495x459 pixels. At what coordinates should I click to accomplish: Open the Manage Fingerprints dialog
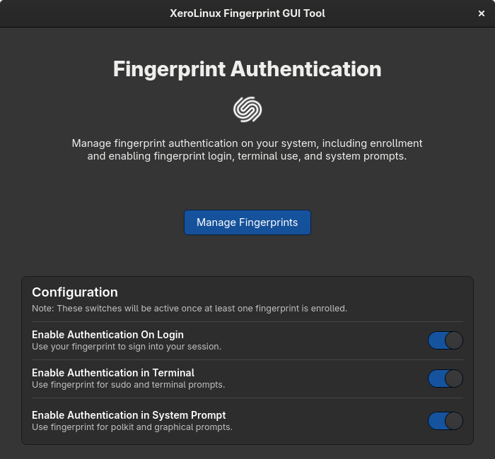coord(248,222)
